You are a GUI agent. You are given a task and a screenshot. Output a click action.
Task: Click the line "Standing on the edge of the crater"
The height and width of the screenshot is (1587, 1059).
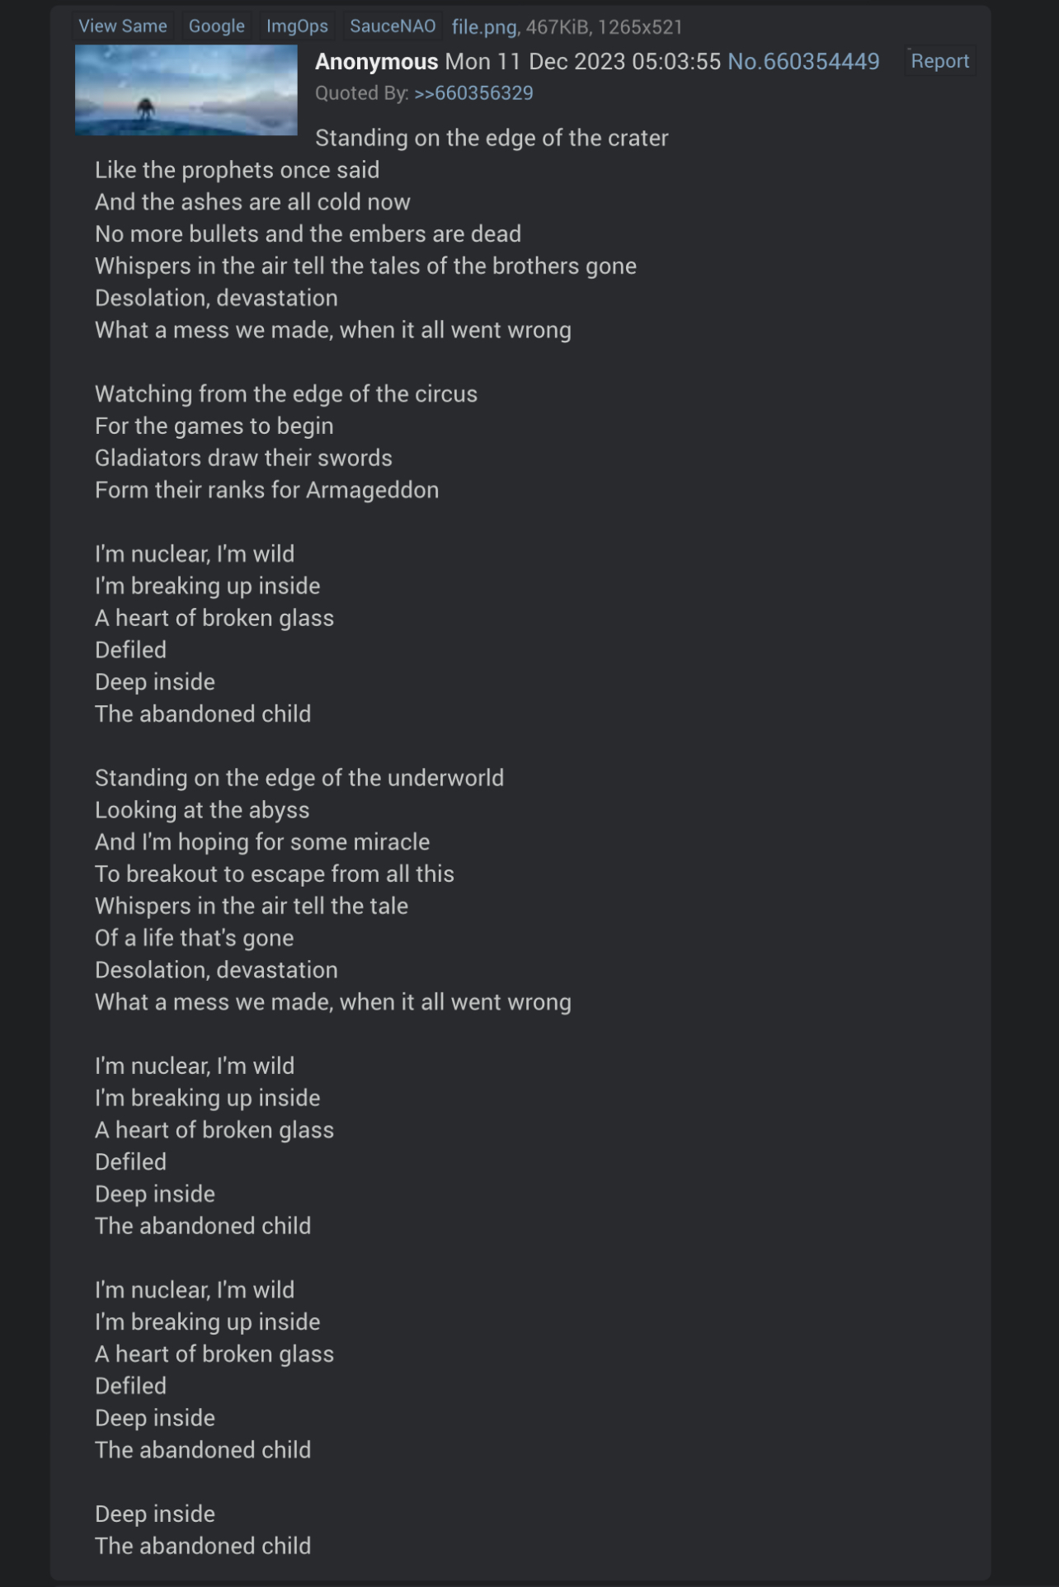[492, 138]
